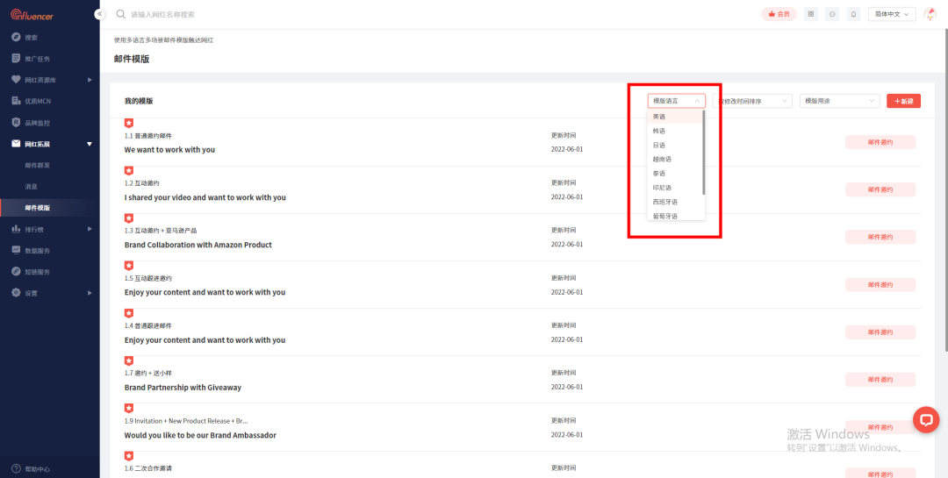Viewport: 948px width, 478px height.
Task: Open the 简体中文 language dropdown
Action: (891, 14)
